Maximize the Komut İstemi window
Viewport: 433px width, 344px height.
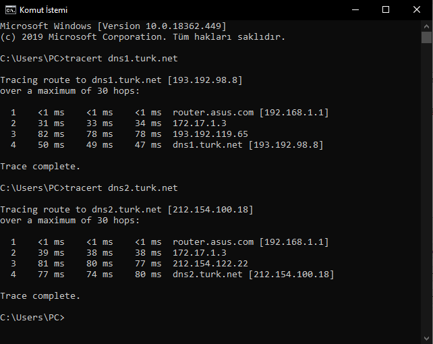tap(386, 10)
